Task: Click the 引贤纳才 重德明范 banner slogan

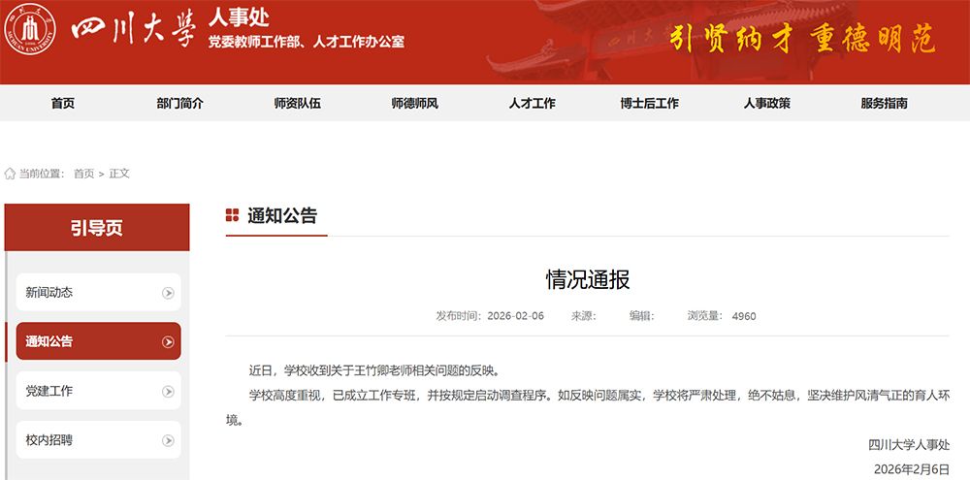Action: [x=802, y=40]
